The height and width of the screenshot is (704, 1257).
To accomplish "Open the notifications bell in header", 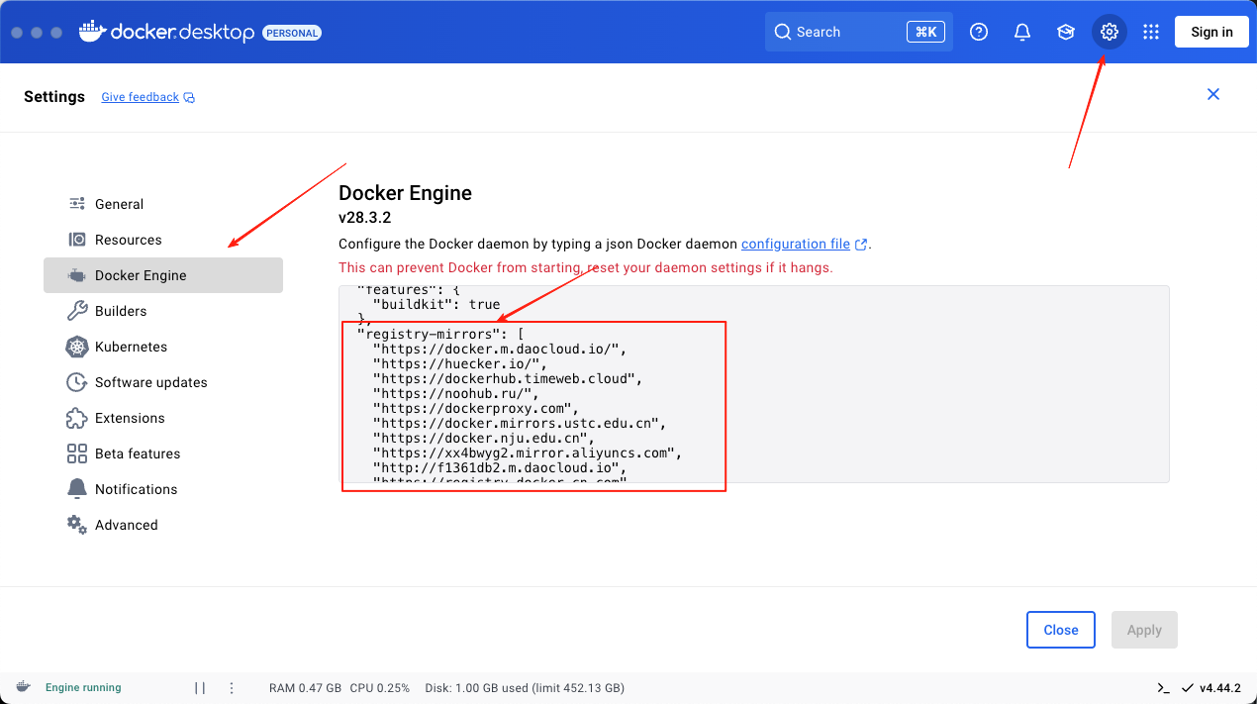I will 1022,32.
